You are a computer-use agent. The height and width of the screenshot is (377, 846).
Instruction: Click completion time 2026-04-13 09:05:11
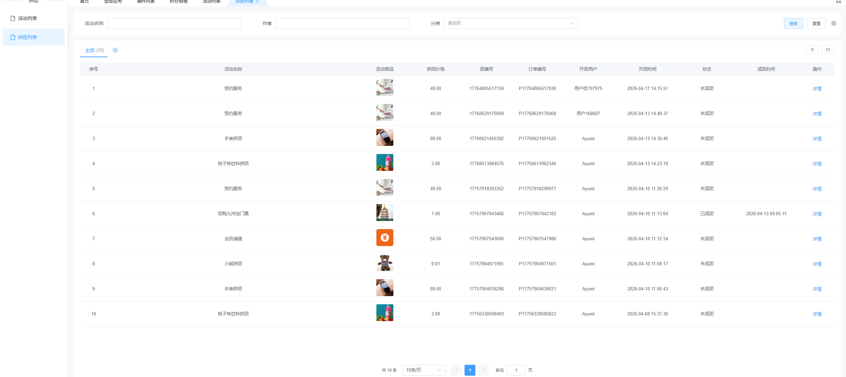click(x=766, y=214)
